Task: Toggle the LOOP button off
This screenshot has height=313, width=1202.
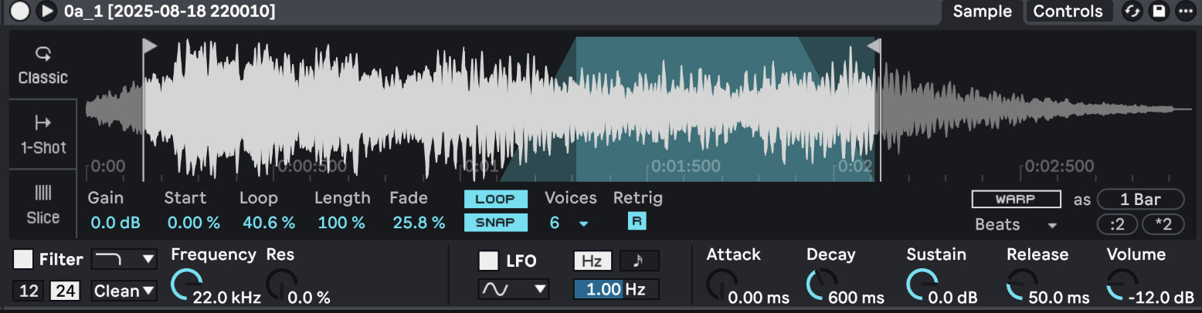Action: coord(495,199)
